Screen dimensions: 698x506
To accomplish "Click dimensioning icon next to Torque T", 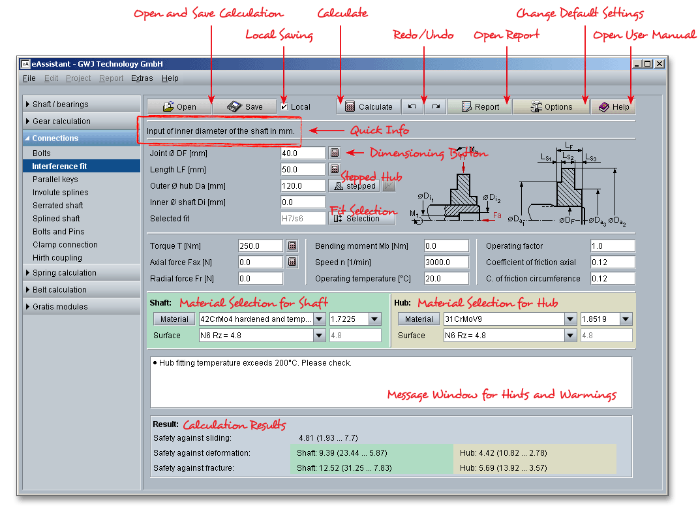I will [292, 246].
